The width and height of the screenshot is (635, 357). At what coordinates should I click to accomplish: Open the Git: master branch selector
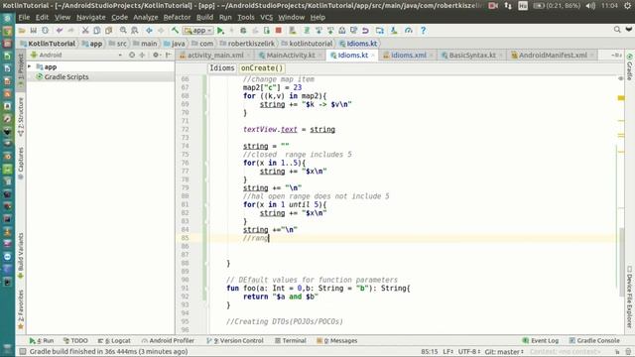tap(504, 352)
